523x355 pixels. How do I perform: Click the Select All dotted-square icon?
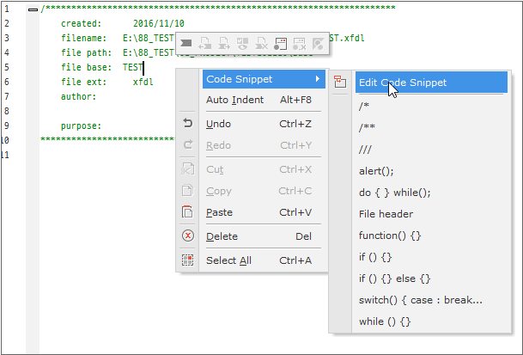[187, 260]
